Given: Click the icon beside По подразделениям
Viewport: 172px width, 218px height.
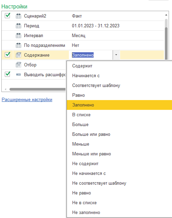Looking at the screenshot, I should point(18,45).
